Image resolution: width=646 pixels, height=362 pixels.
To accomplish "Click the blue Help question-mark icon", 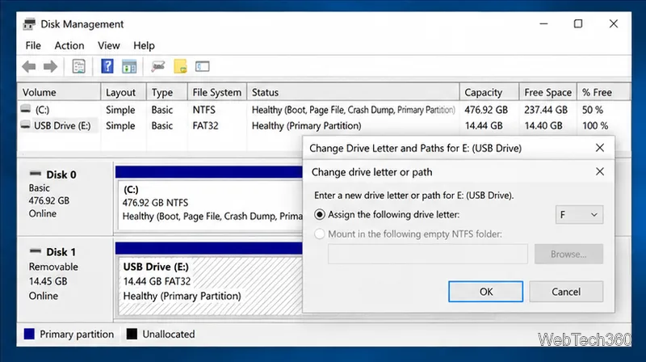I will (x=107, y=66).
